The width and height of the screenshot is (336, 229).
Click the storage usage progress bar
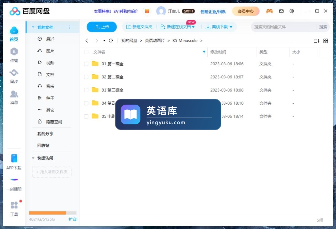coord(52,213)
